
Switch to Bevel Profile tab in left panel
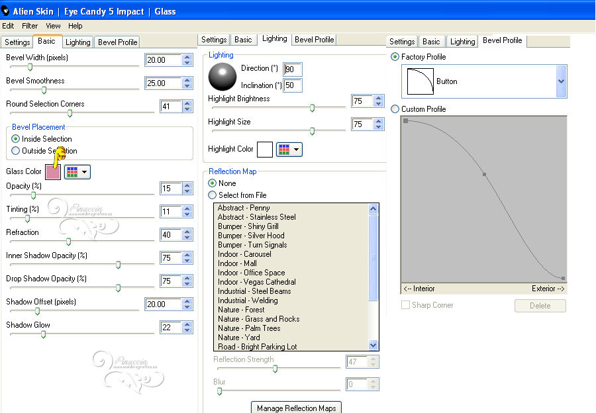pos(117,42)
